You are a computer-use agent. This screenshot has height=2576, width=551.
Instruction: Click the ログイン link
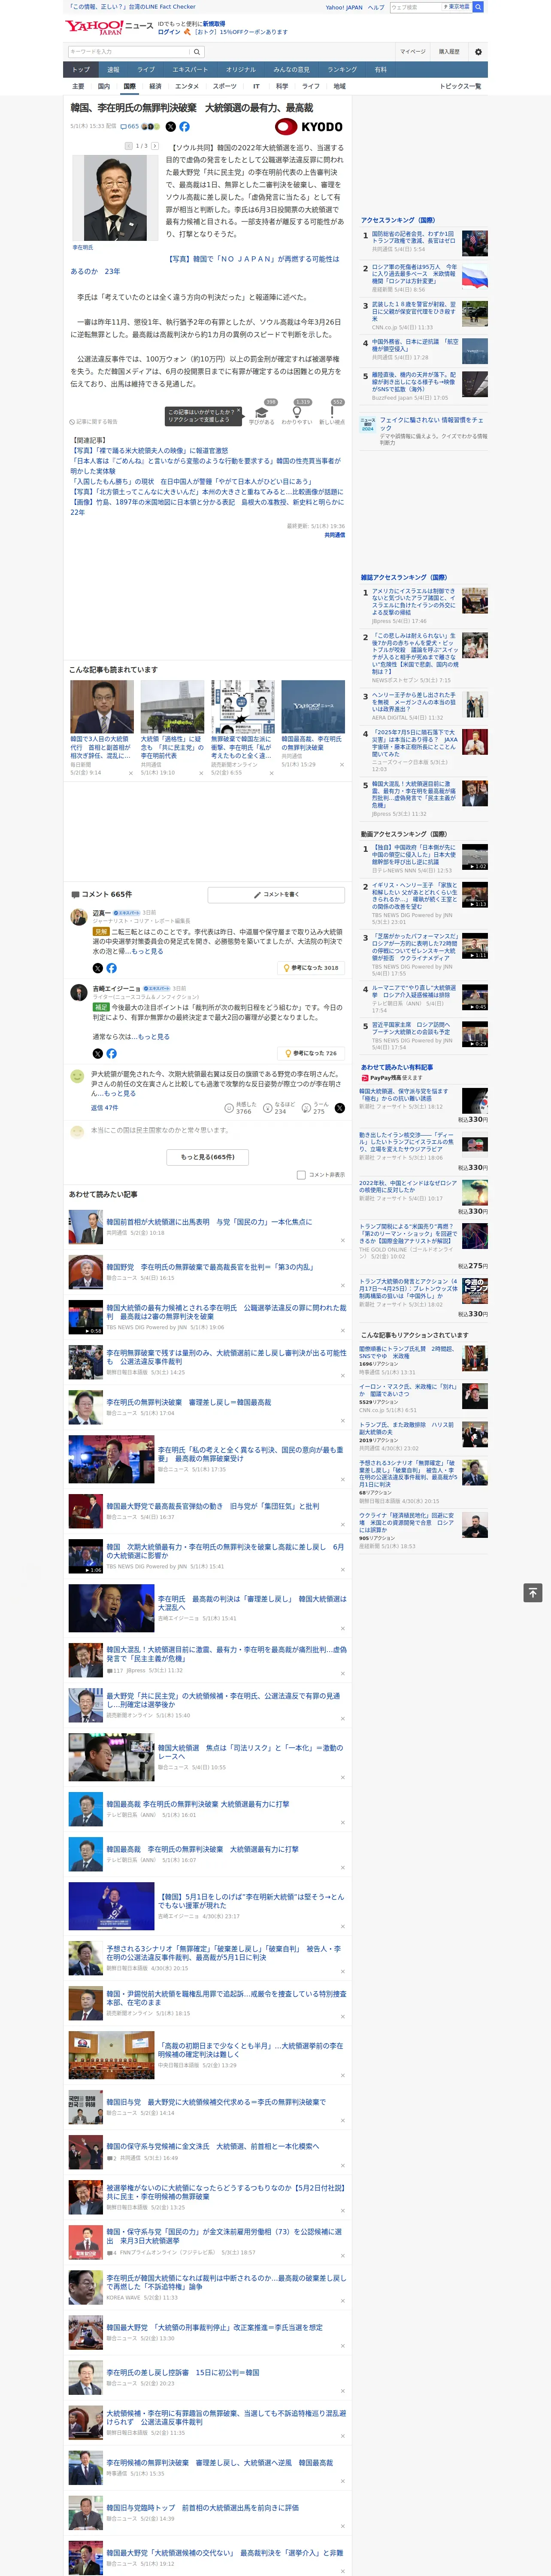(169, 32)
